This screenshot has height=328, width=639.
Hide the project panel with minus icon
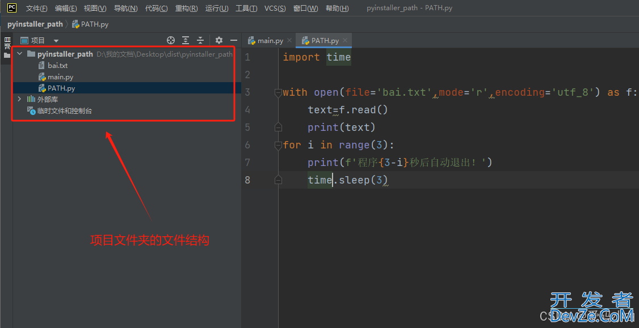(233, 40)
